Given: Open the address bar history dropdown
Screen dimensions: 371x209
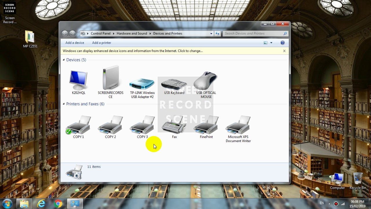Looking at the screenshot, I should click(211, 33).
